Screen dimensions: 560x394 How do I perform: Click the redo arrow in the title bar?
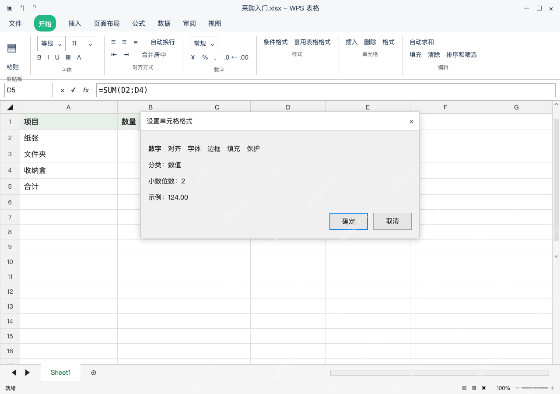pos(35,8)
